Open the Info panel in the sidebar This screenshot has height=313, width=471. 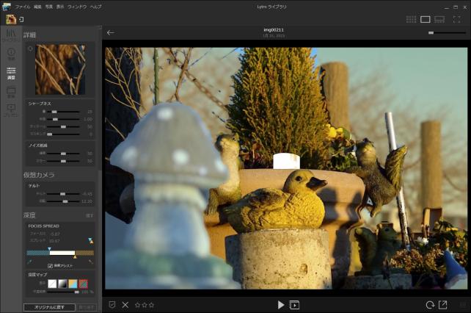click(x=11, y=54)
